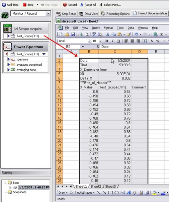Image resolution: width=169 pixels, height=202 pixels.
Task: Select the Oval drawing tool
Action: pyautogui.click(x=116, y=193)
